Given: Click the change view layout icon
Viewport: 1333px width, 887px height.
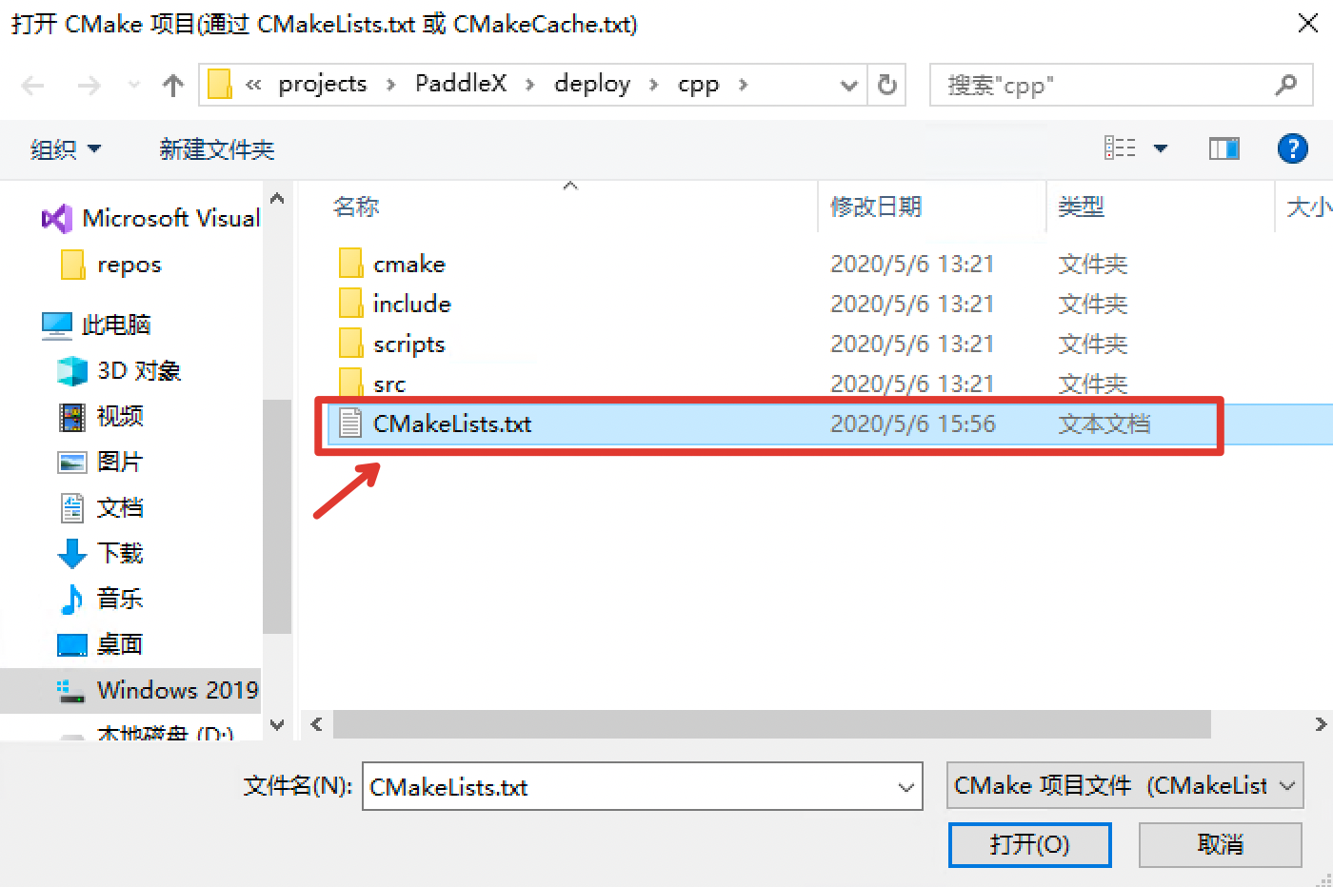Looking at the screenshot, I should click(1120, 148).
